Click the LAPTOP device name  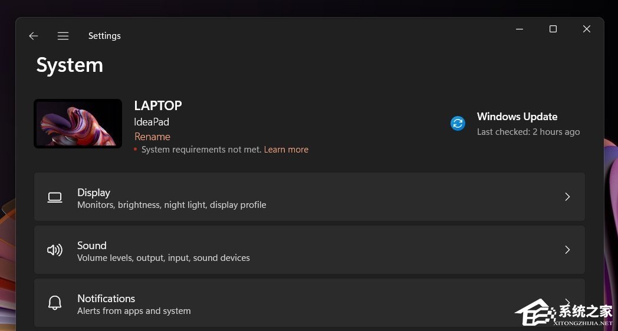(158, 106)
